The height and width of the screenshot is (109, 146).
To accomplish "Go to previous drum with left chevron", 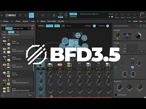I will (x=141, y=26).
